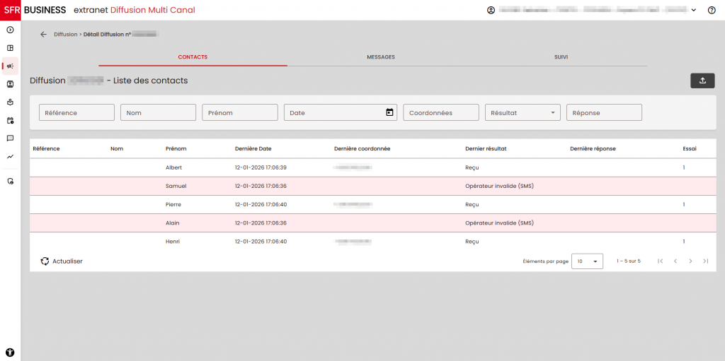Click the Actualiser refresh button
Image resolution: width=725 pixels, height=361 pixels.
click(x=62, y=261)
